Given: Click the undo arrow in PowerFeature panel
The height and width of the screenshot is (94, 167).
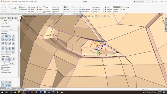Looking at the screenshot, I should 6,23.
